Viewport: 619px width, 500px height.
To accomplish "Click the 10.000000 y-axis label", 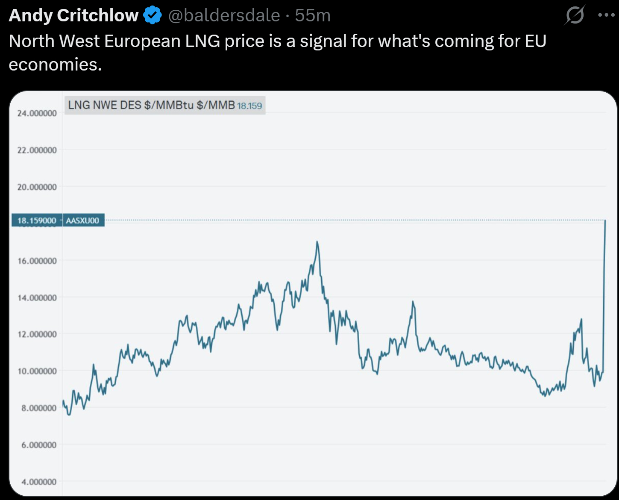I will 37,371.
